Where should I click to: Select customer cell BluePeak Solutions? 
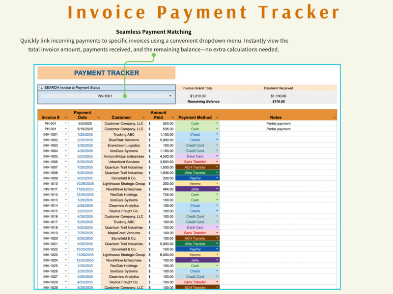pyautogui.click(x=124, y=140)
